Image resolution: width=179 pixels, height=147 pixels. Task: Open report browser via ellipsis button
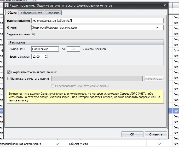[x=161, y=28]
